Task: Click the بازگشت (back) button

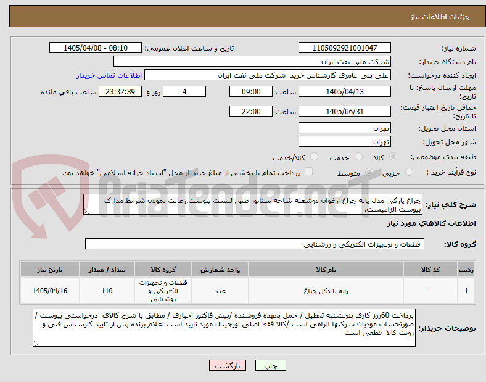Action: (228, 365)
